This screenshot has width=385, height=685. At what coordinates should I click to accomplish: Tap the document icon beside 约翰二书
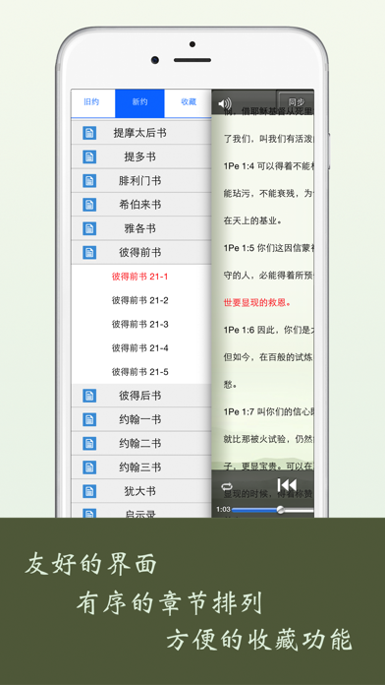point(89,444)
